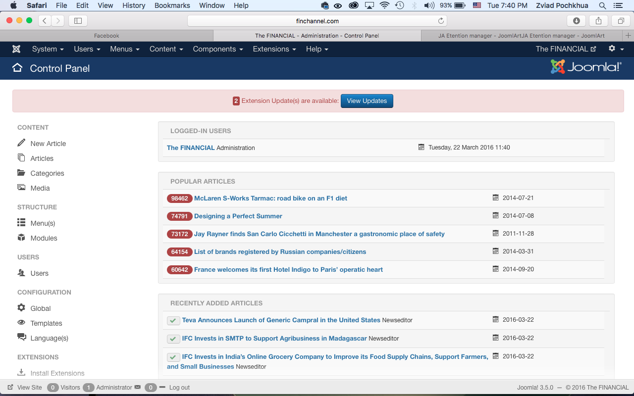Open the macOS Window menu
The height and width of the screenshot is (396, 634).
(212, 5)
